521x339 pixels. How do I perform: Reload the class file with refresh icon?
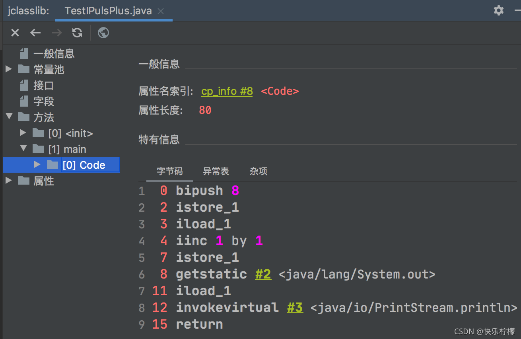tap(77, 33)
